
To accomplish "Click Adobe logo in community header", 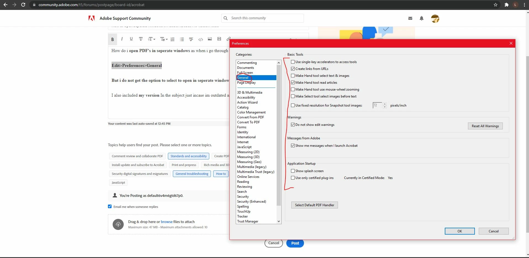I will coord(91,18).
